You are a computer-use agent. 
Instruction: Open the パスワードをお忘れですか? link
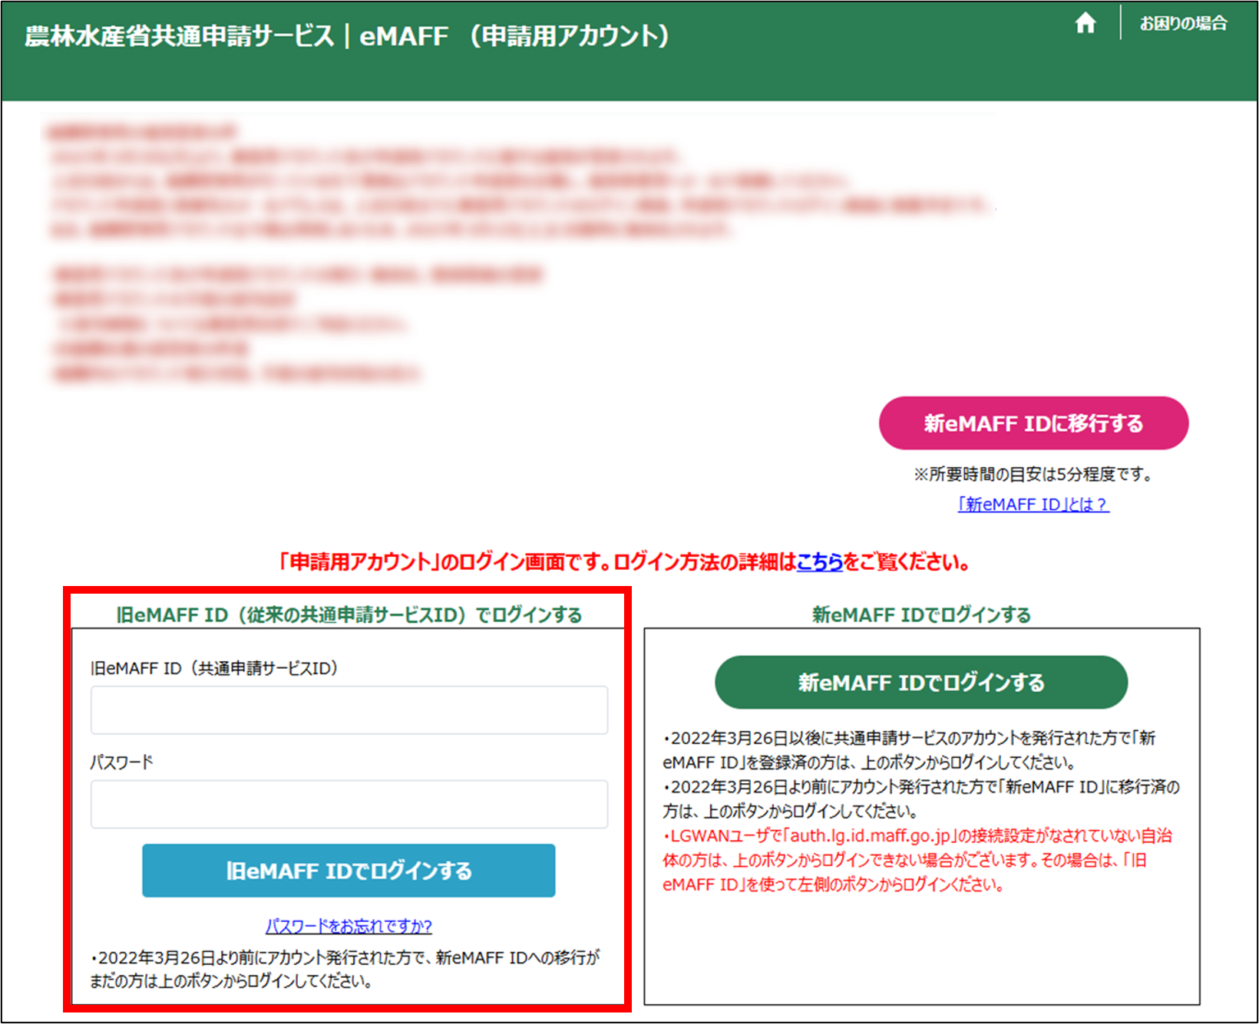tap(349, 927)
